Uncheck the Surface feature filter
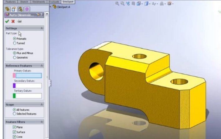The image size is (221, 139). point(14,132)
